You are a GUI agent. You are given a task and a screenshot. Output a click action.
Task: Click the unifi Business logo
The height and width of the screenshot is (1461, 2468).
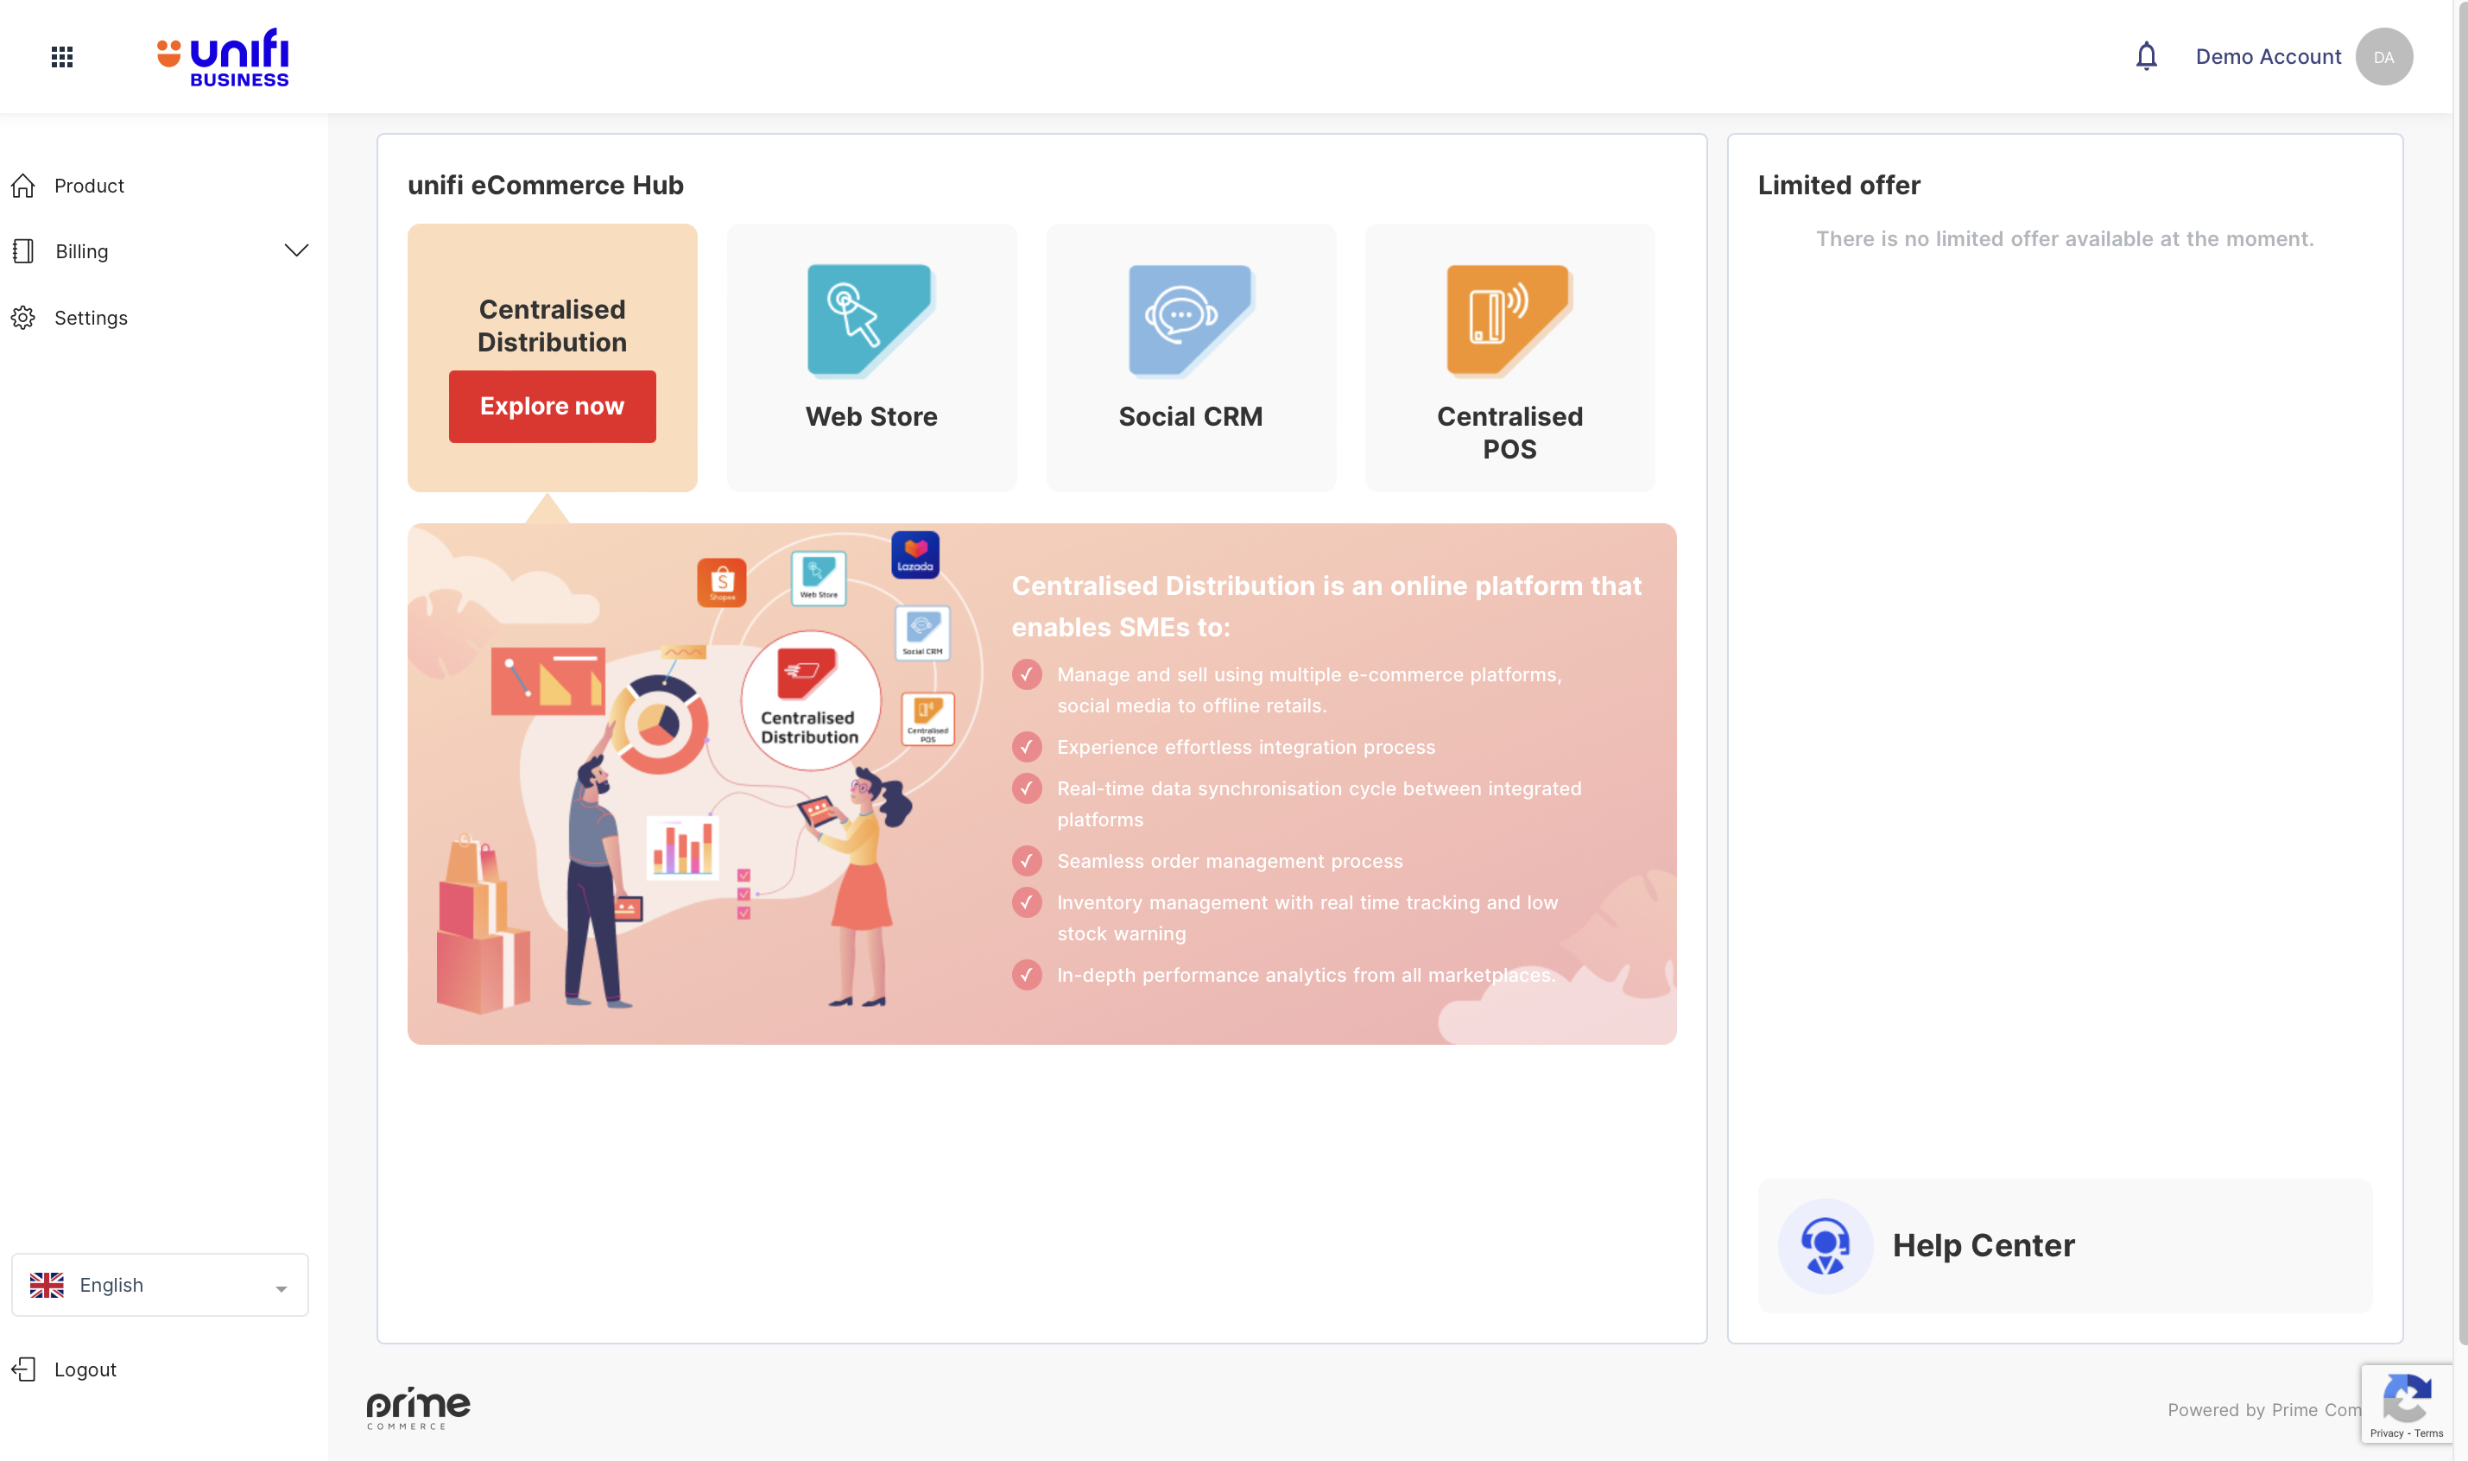[x=225, y=57]
